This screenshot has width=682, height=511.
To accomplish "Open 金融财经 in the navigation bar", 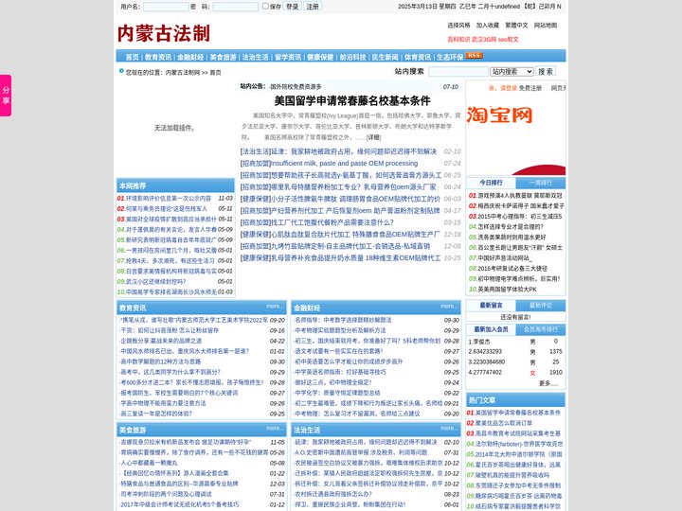I will (190, 57).
